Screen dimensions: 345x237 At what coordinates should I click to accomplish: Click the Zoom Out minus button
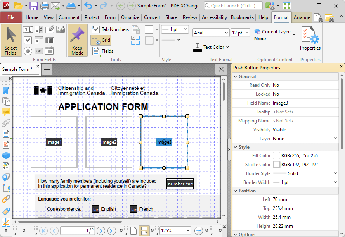[199, 231]
